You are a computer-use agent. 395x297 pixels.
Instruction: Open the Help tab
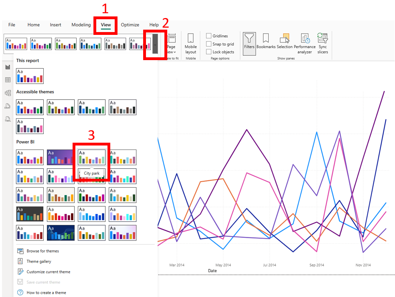[x=154, y=25]
